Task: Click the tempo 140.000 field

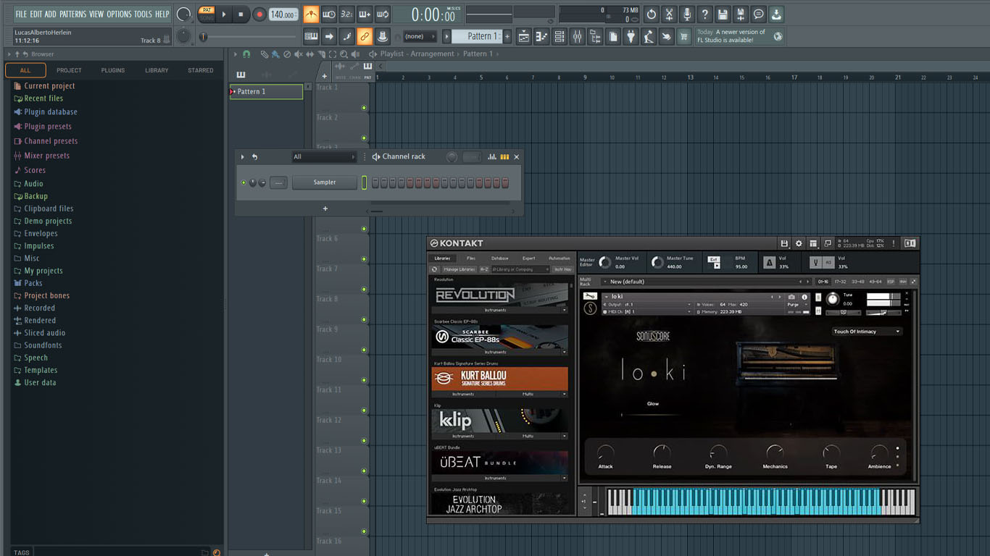Action: (x=283, y=14)
